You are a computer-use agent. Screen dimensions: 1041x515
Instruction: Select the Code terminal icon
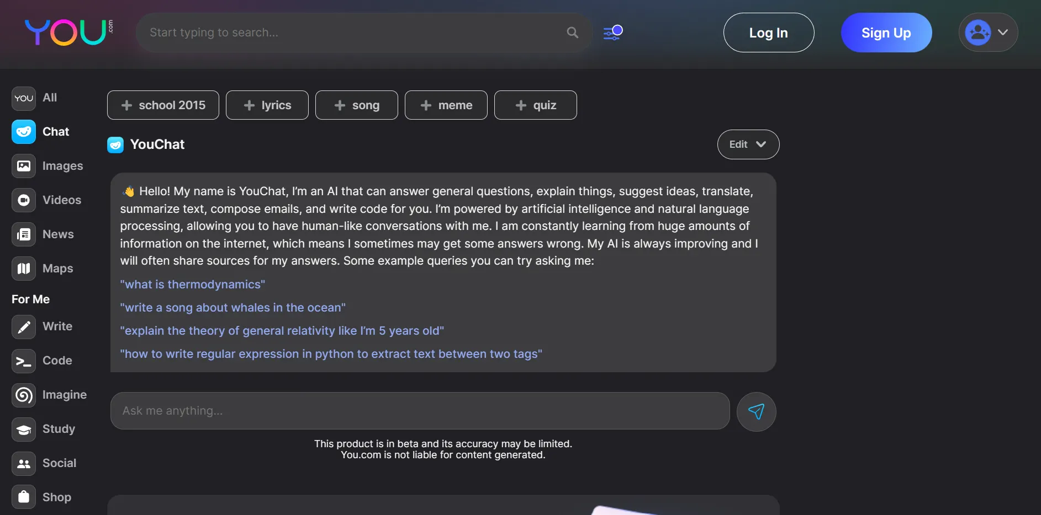[x=24, y=361]
